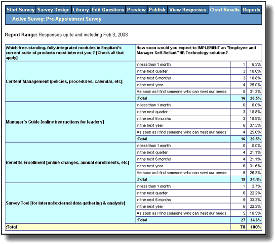Open the Library tab
Viewport: 275px width, 244px height.
[x=80, y=10]
